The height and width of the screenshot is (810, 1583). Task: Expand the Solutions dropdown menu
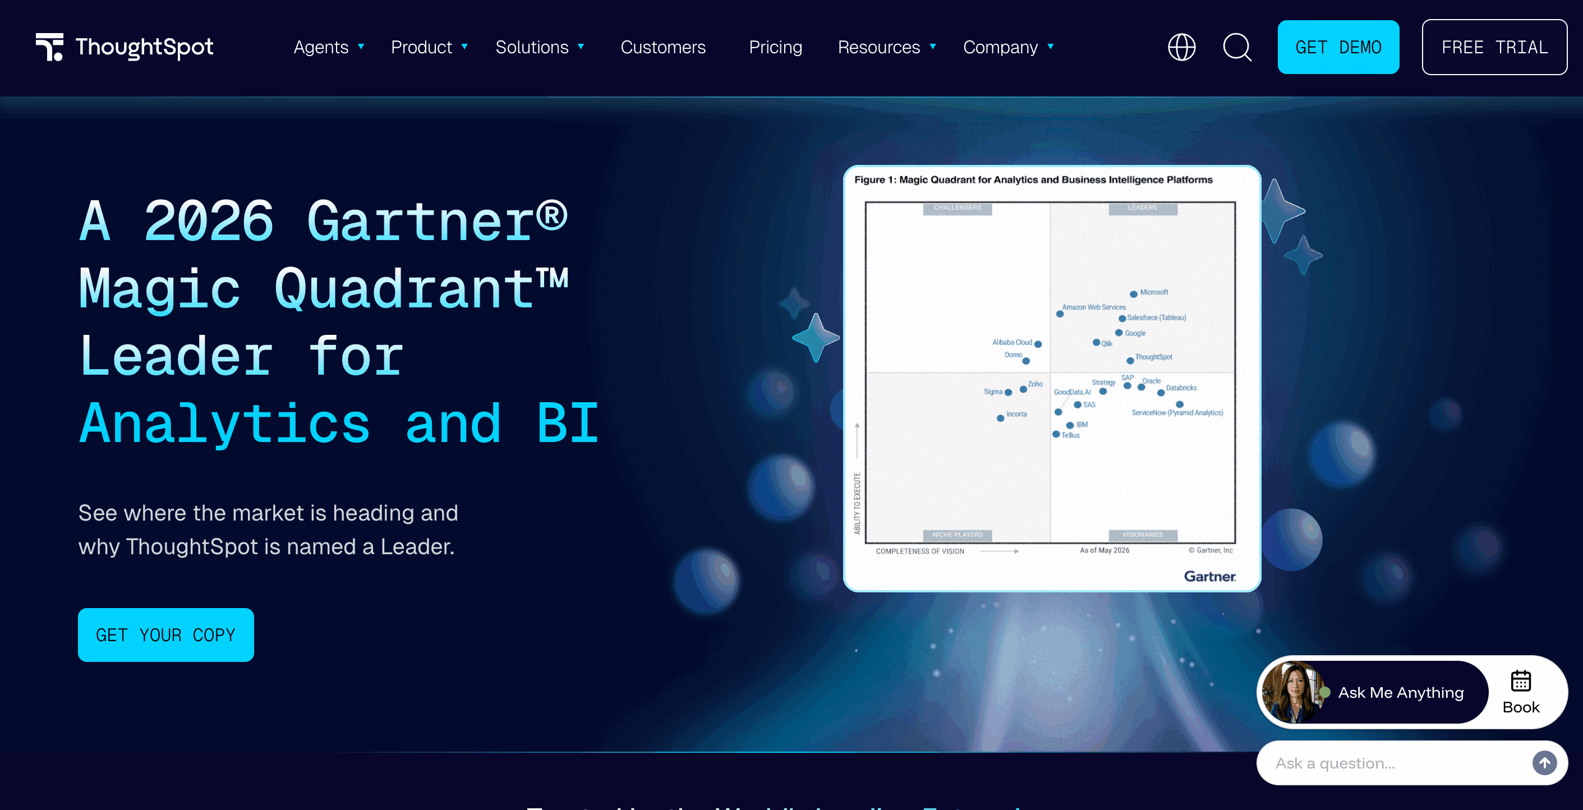click(540, 47)
